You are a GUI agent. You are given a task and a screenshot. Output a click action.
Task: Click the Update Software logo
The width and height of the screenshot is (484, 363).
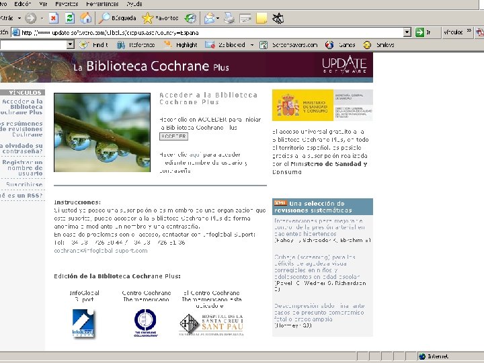click(x=344, y=65)
